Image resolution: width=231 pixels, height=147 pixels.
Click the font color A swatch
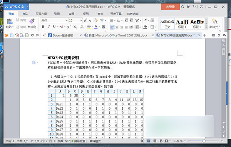96,27
